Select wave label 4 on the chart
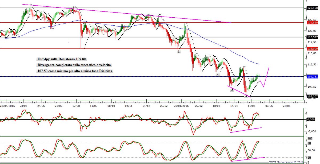 246,96
